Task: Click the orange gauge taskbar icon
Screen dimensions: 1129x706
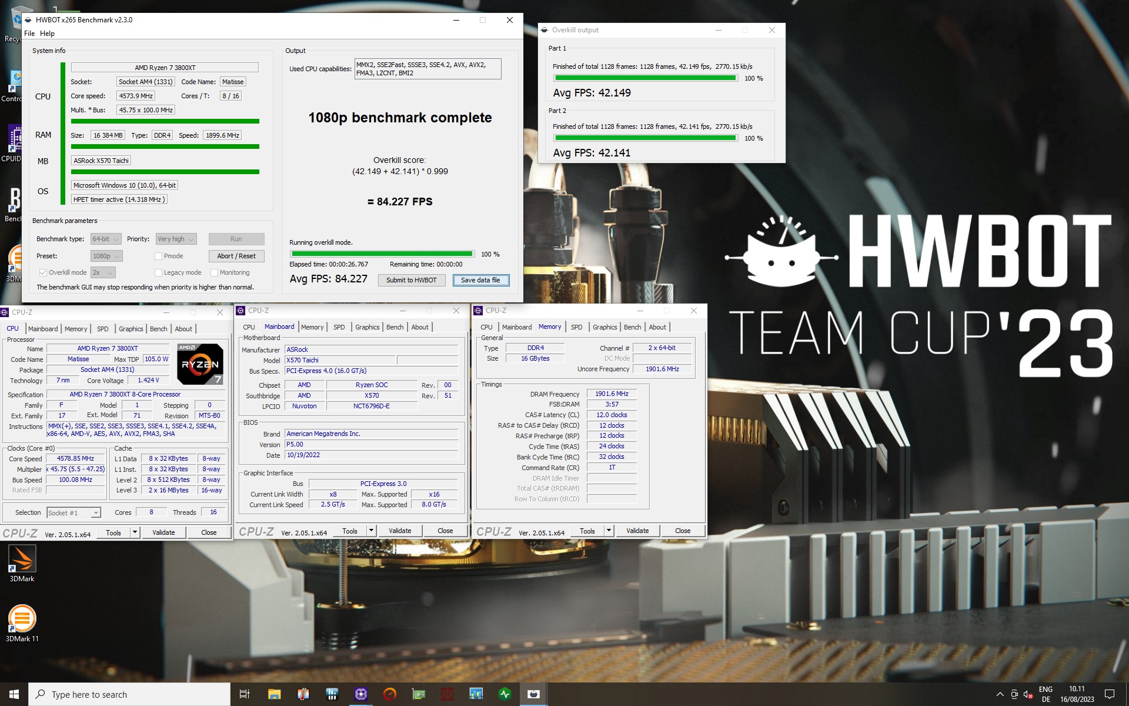Action: pyautogui.click(x=389, y=694)
